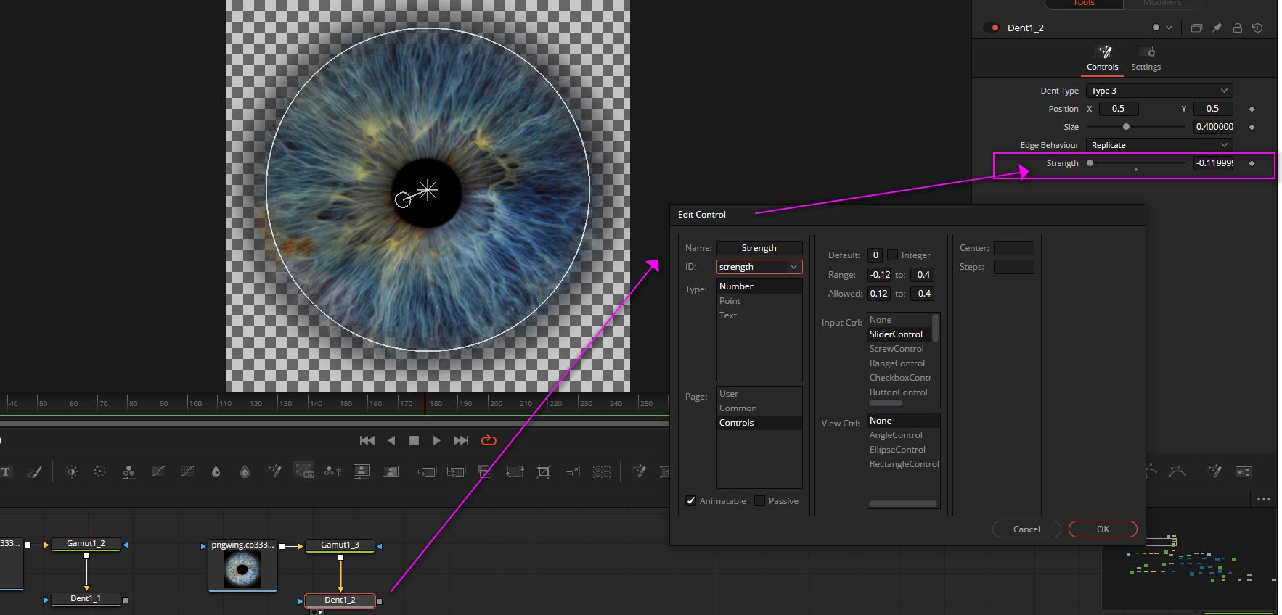Click the OK button
This screenshot has height=615, width=1282.
pyautogui.click(x=1103, y=529)
